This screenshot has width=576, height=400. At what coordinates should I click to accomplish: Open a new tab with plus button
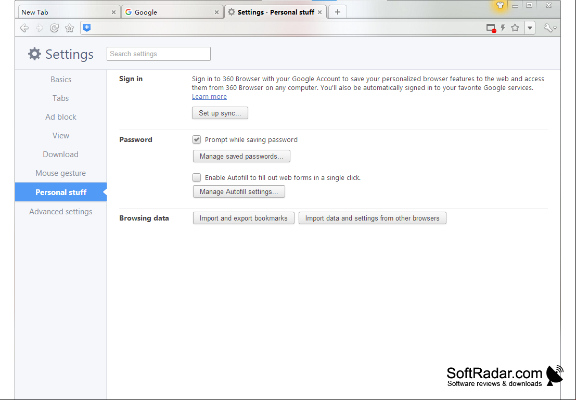click(x=338, y=12)
